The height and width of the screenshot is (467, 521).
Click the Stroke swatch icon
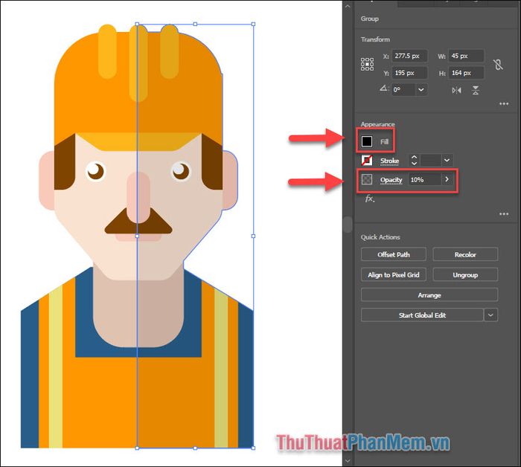pyautogui.click(x=367, y=161)
